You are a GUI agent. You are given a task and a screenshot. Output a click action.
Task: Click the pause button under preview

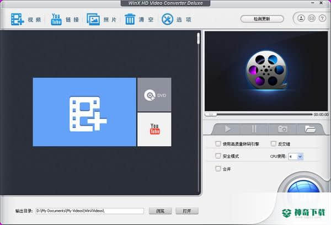click(x=254, y=128)
